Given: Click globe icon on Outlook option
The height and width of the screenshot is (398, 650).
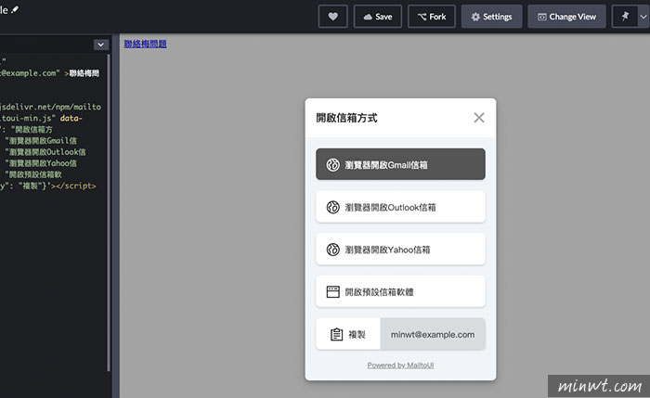Looking at the screenshot, I should click(x=332, y=207).
